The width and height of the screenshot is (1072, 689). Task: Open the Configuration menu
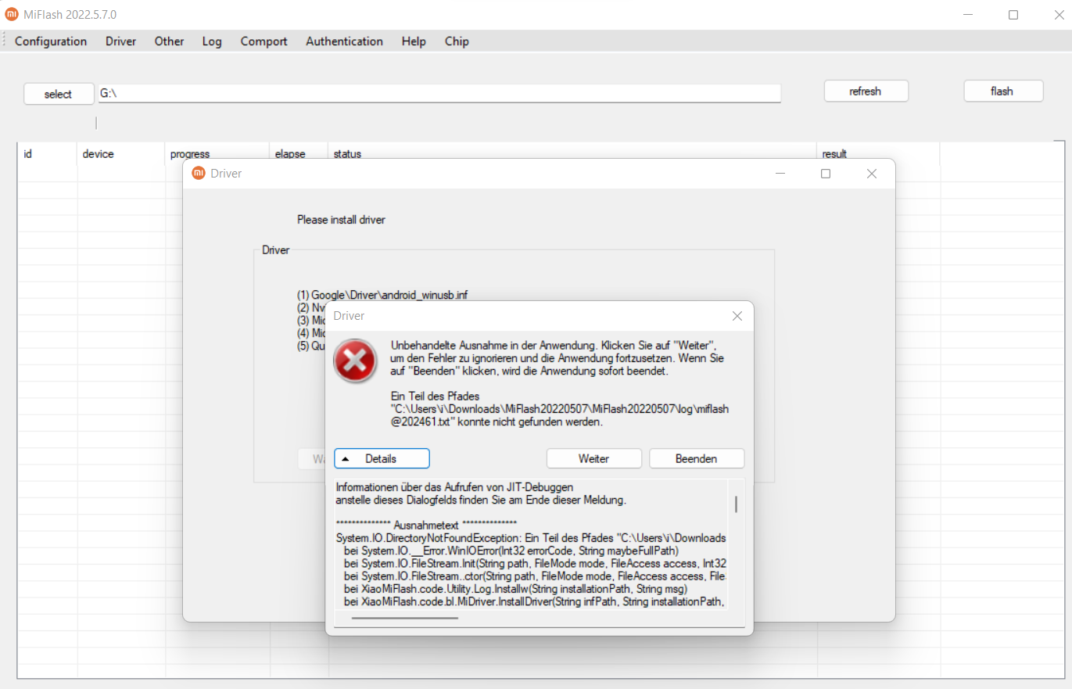tap(51, 41)
